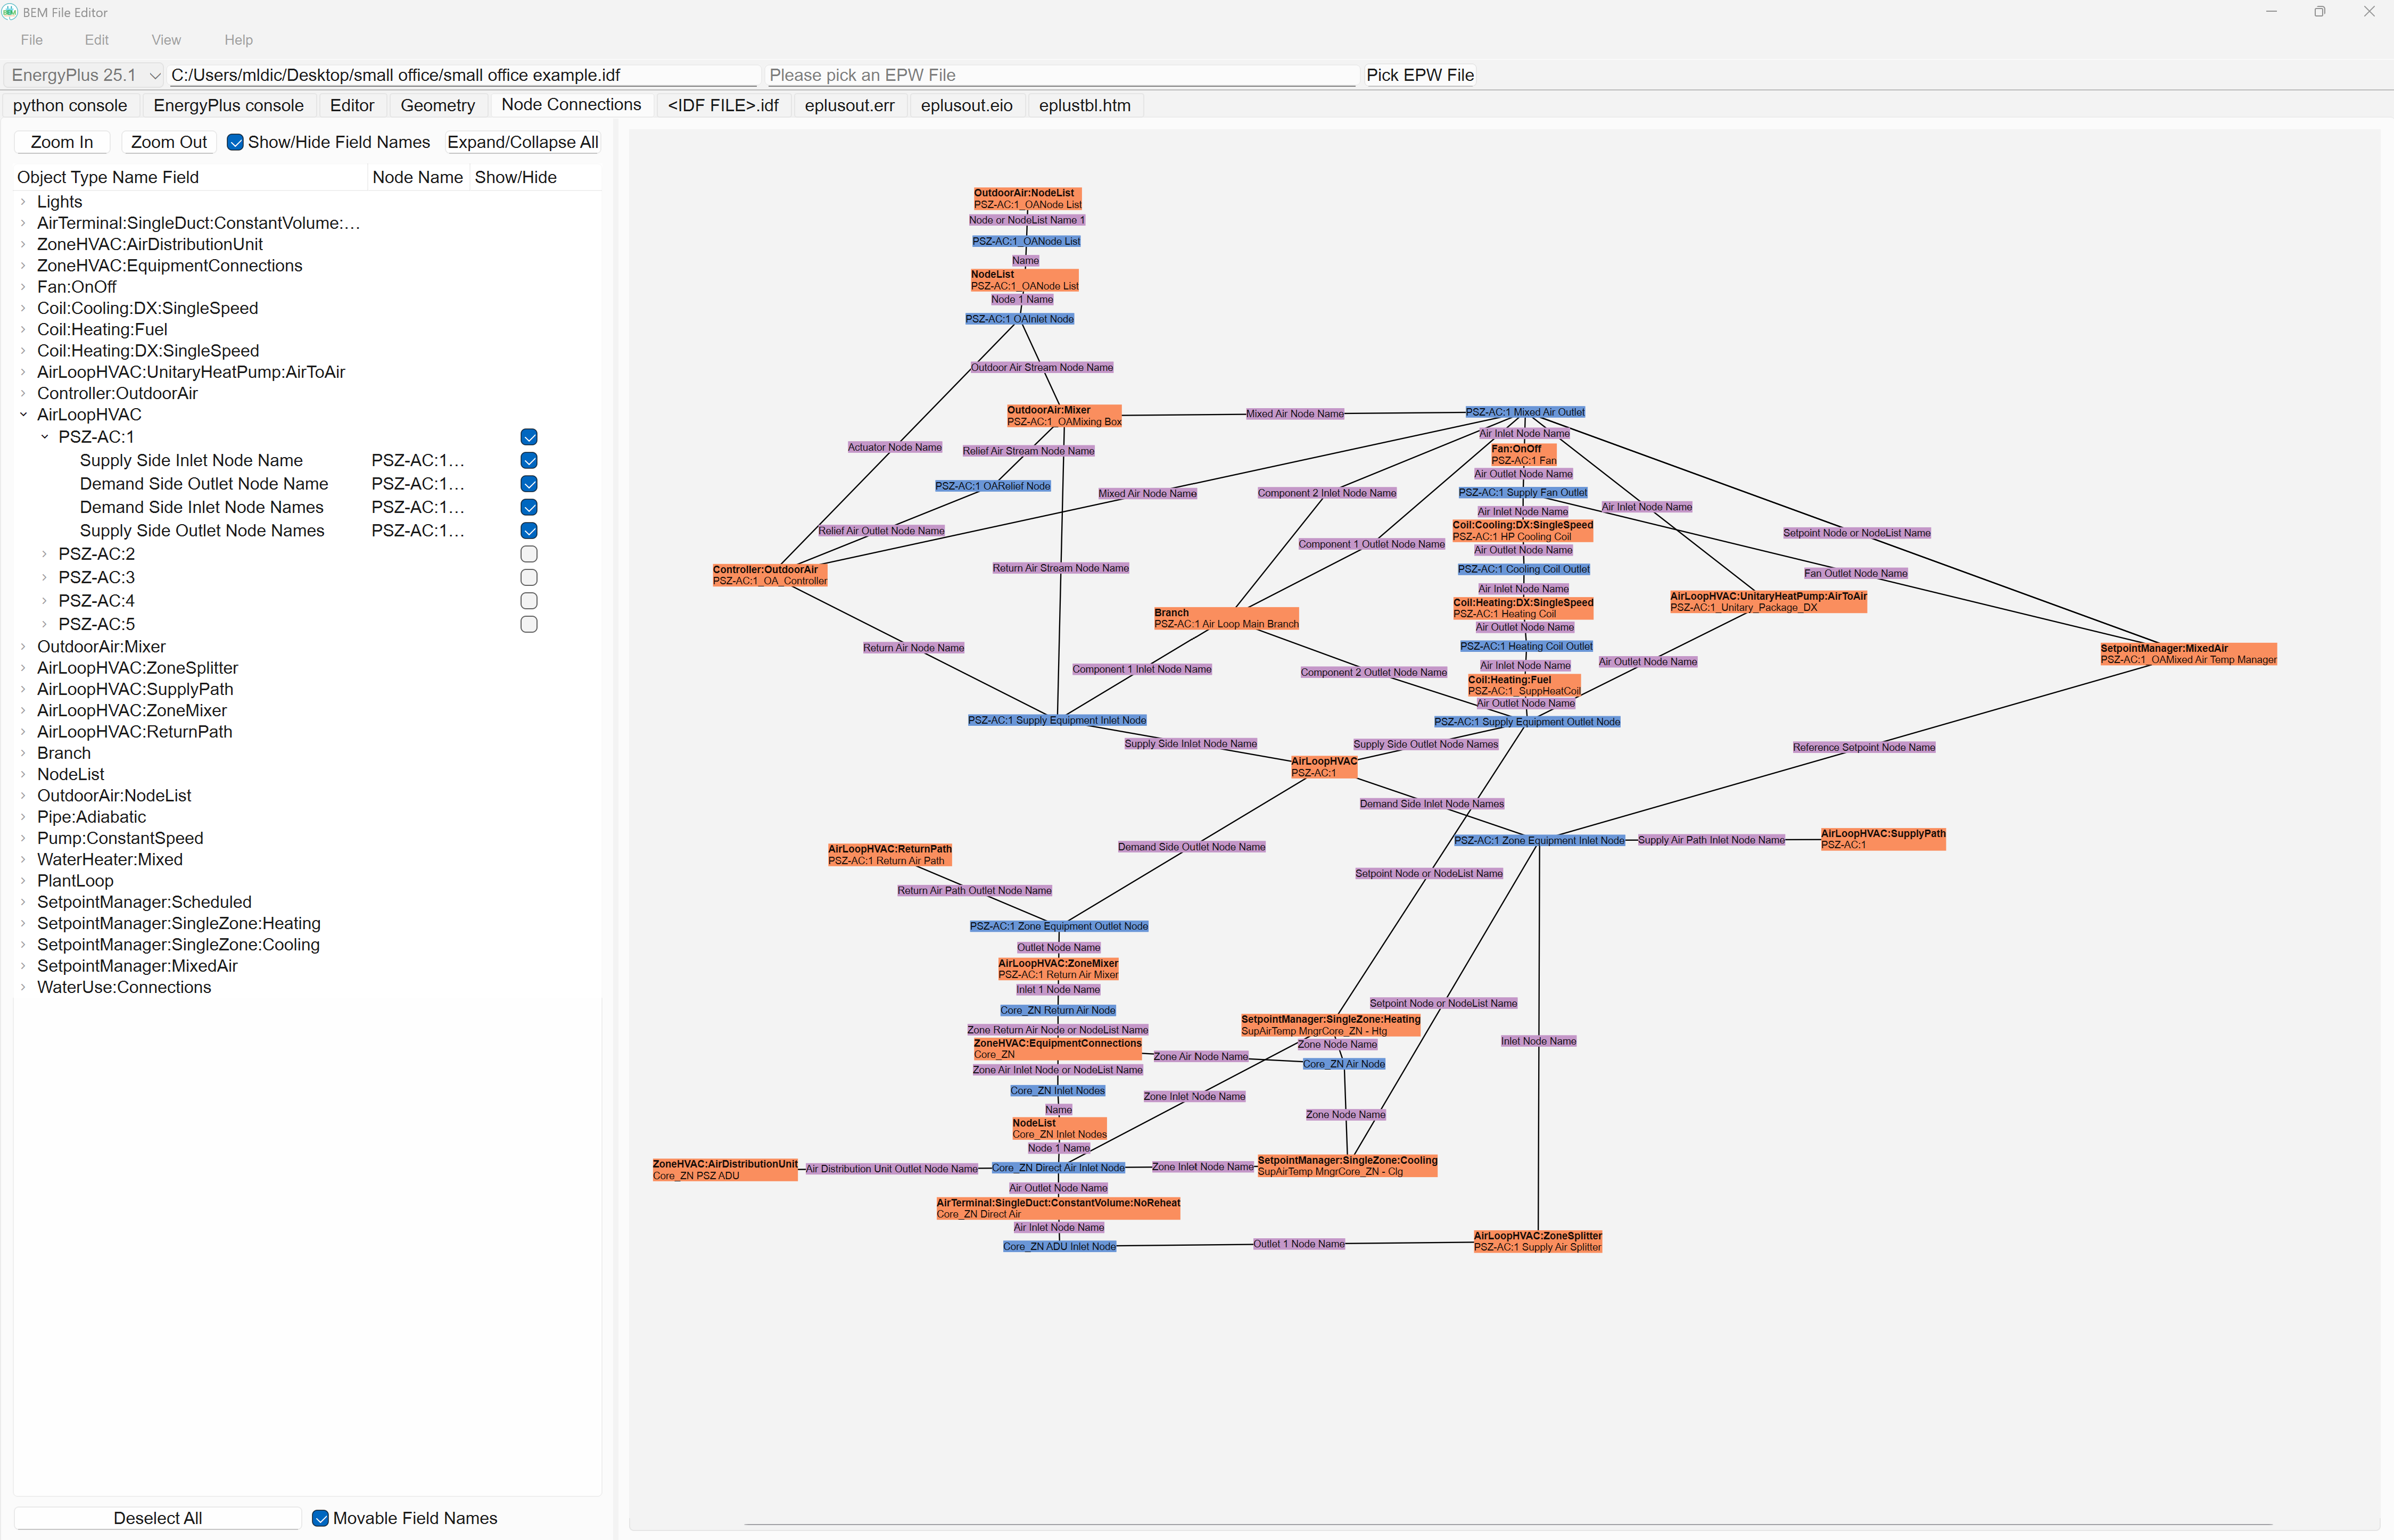Click the Zoom Out button
This screenshot has width=2394, height=1540.
(169, 142)
